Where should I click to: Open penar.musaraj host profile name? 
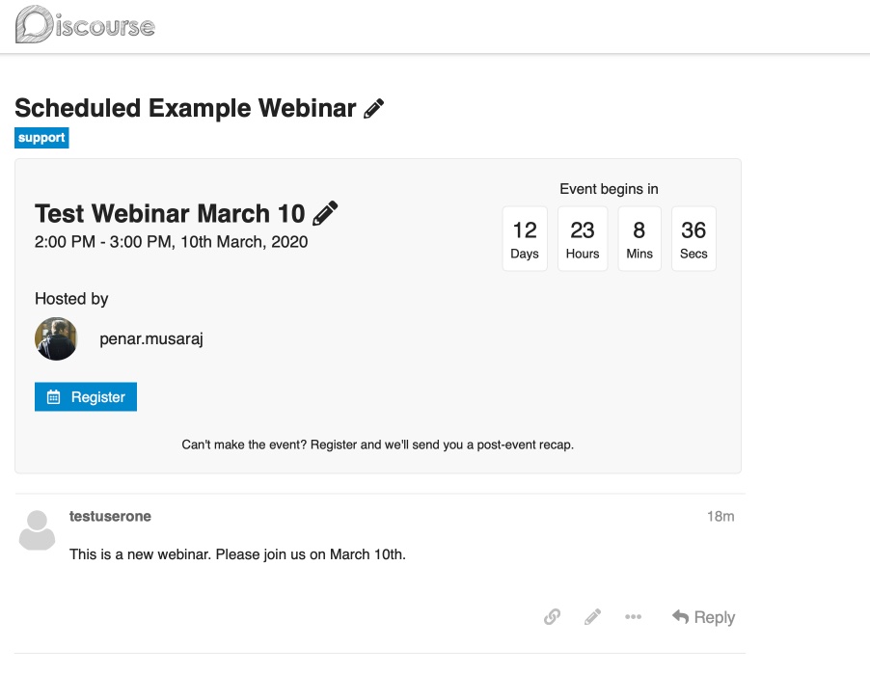[x=151, y=339]
